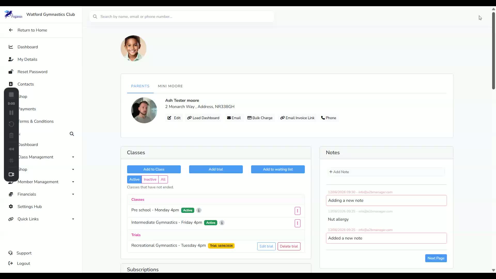Screen dimensions: 496x279
Task: Click the page vertical scrollbar thumb
Action: 493,50
